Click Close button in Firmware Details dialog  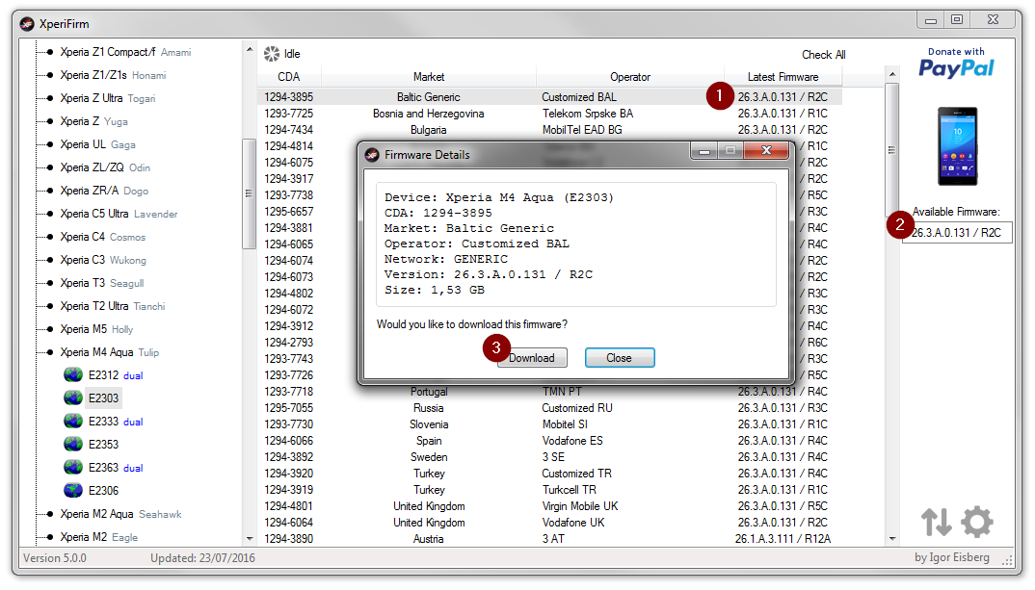coord(619,358)
